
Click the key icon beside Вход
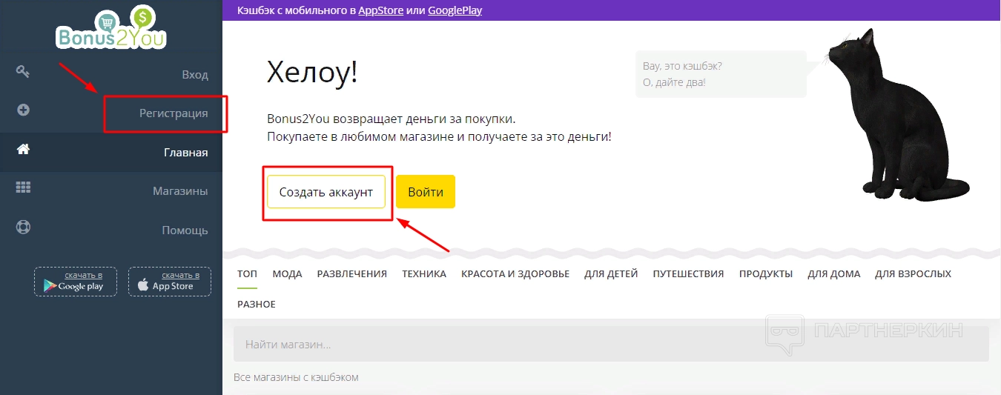click(23, 71)
